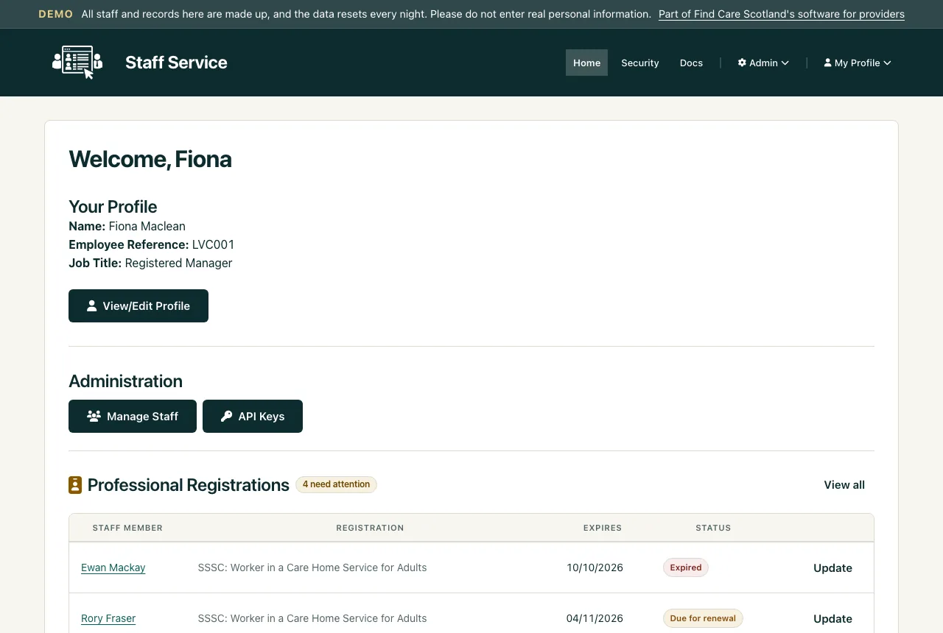Click the person icon in the View/Edit Profile button
This screenshot has width=943, height=633.
pyautogui.click(x=91, y=305)
